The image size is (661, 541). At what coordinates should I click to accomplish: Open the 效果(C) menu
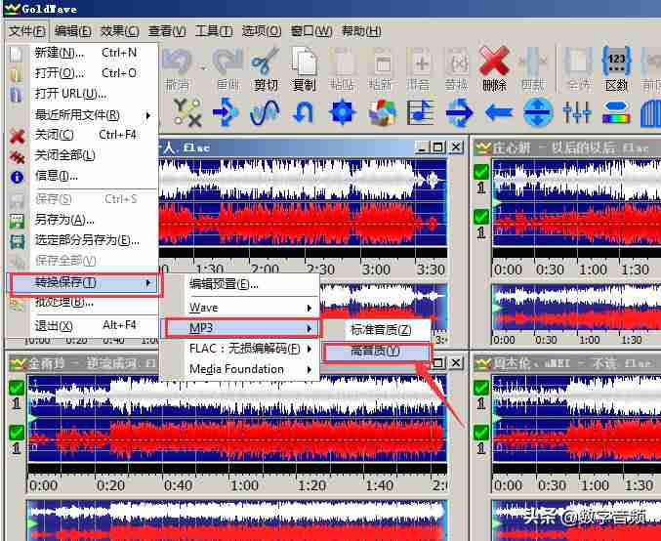coord(120,31)
